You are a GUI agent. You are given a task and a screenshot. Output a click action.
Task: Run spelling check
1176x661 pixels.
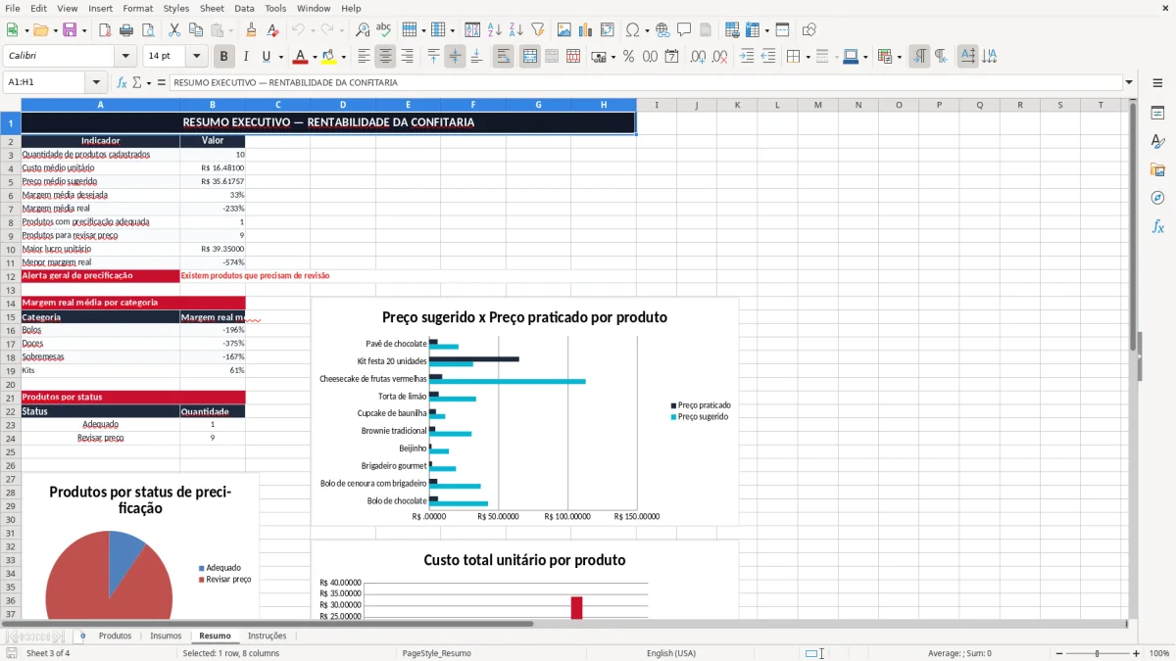coord(384,30)
